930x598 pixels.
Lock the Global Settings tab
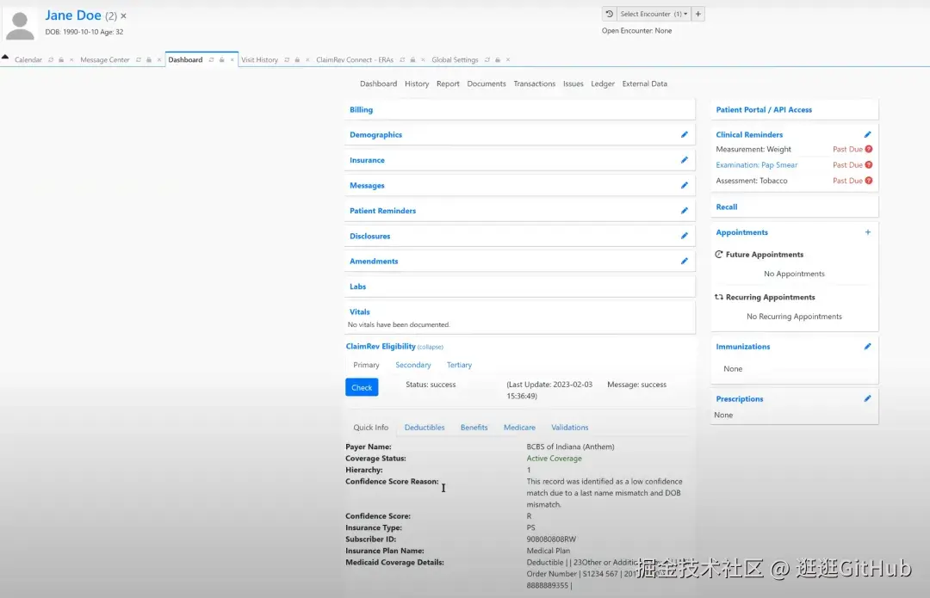click(498, 60)
